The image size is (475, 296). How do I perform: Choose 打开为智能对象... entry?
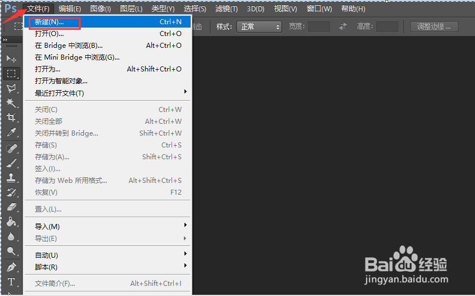pyautogui.click(x=107, y=81)
